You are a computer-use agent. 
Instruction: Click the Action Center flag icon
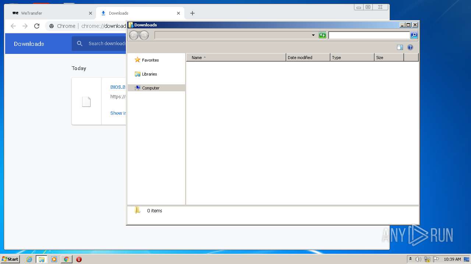pyautogui.click(x=436, y=259)
